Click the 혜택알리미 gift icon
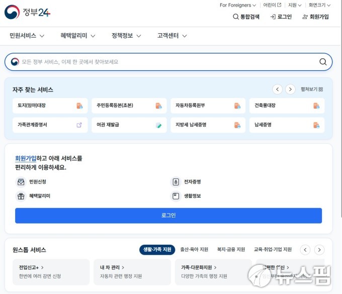Image resolution: width=342 pixels, height=294 pixels. (21, 196)
